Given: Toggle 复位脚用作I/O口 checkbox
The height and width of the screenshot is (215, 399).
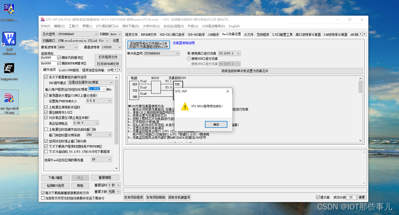Looking at the screenshot, I should (x=46, y=112).
